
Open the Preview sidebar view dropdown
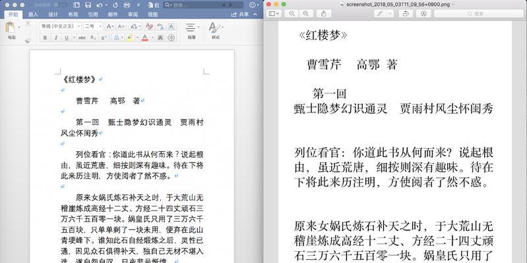point(274,13)
